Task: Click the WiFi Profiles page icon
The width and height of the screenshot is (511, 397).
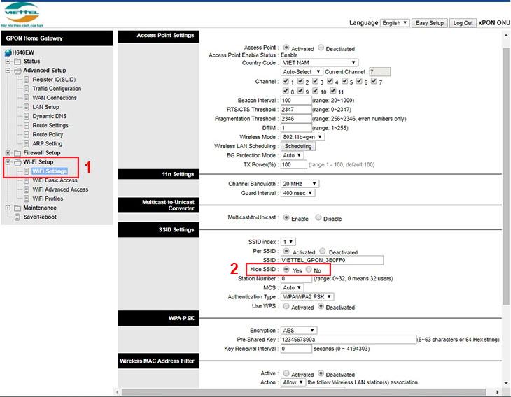Action: 27,198
